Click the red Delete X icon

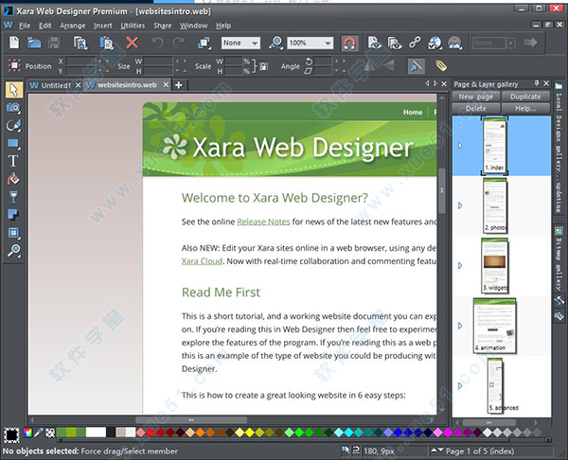(x=132, y=43)
